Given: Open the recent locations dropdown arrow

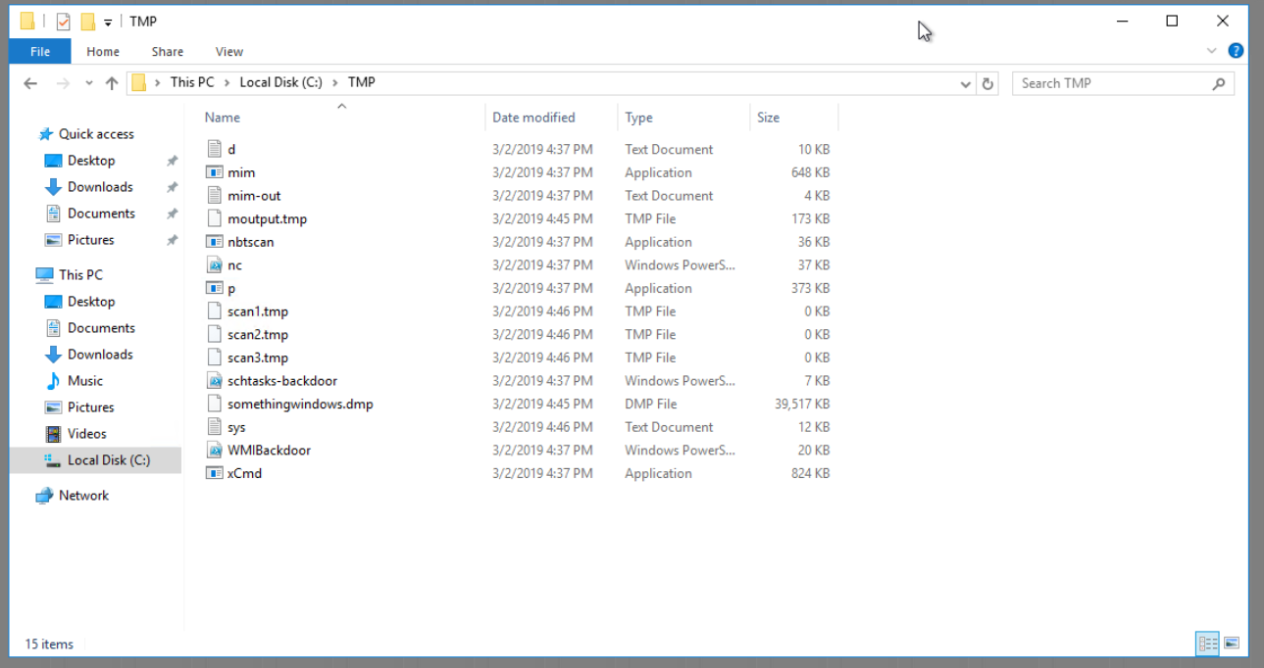Looking at the screenshot, I should 88,84.
